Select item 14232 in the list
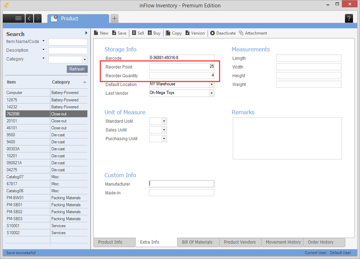The height and width of the screenshot is (259, 360). coord(46,107)
